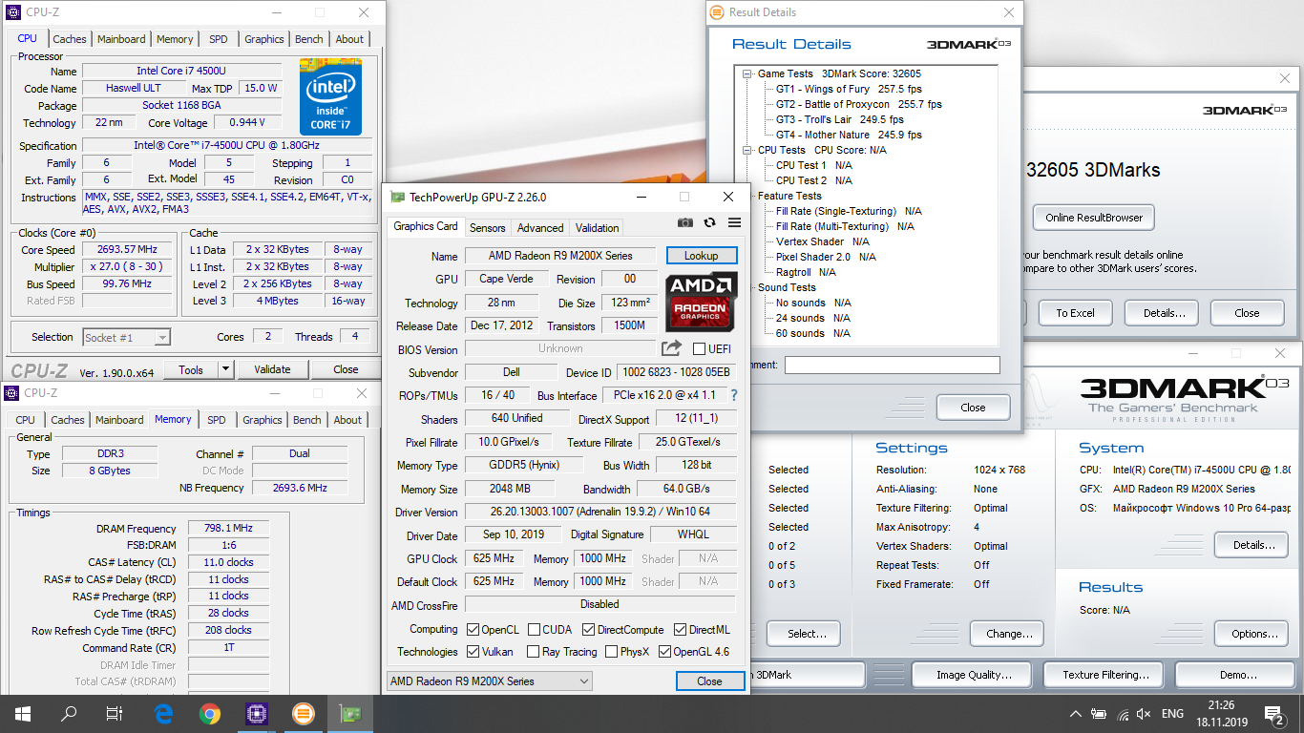The image size is (1304, 733).
Task: Collapse the CPU Tests tree node
Action: (x=747, y=150)
